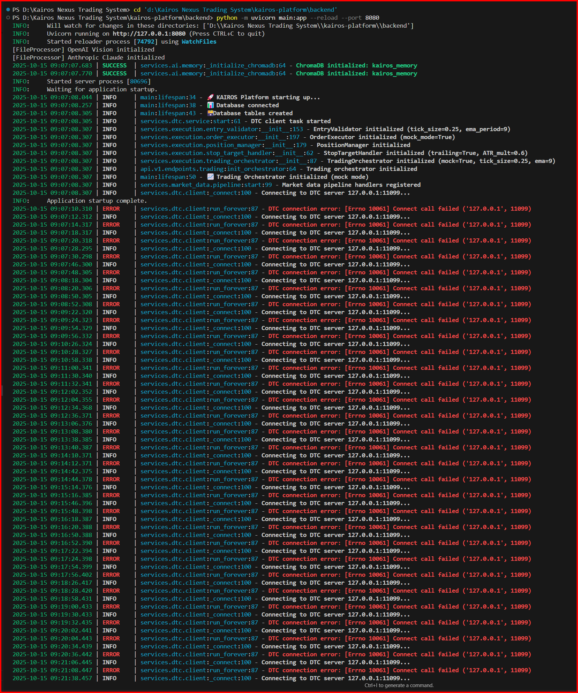
Task: Click the bar chart emoji before Database connected
Action: pyautogui.click(x=210, y=105)
